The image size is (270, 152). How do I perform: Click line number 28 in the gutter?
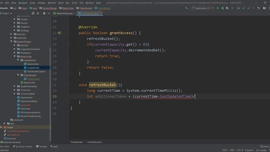tap(54, 68)
